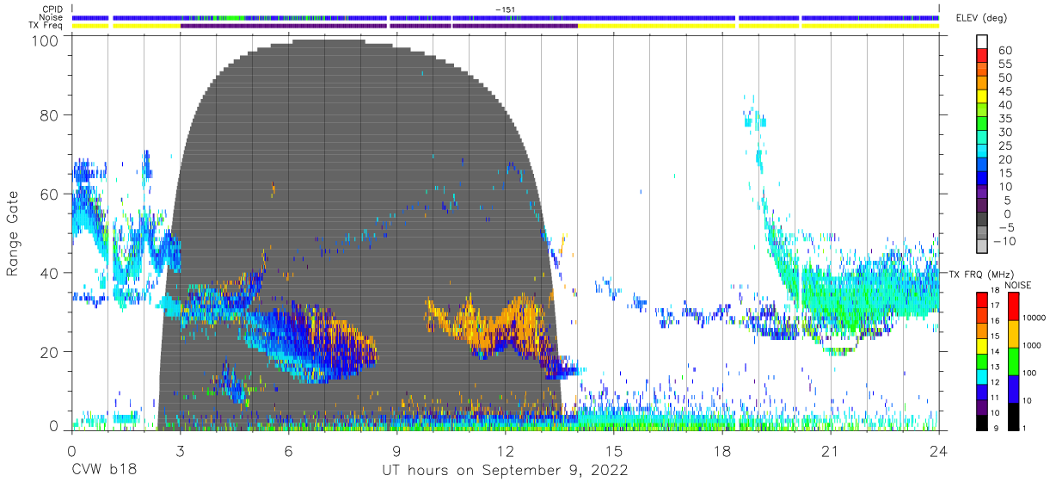1056x488 pixels.
Task: Pick the yellow segment of NOISE colorbar
Action: click(1013, 333)
